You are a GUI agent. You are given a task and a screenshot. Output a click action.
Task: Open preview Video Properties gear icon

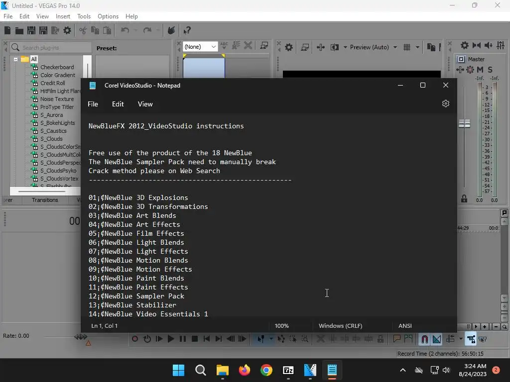tap(288, 47)
